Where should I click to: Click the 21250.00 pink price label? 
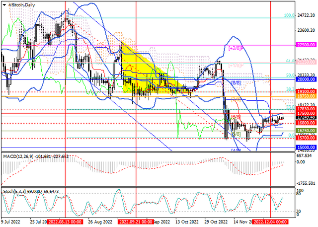coord(306,62)
